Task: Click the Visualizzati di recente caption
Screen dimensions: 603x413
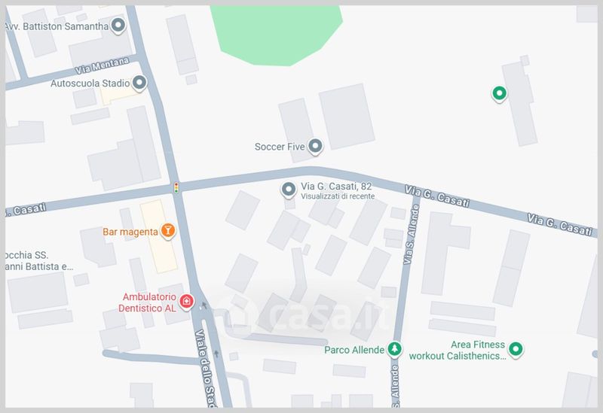Action: pos(338,196)
